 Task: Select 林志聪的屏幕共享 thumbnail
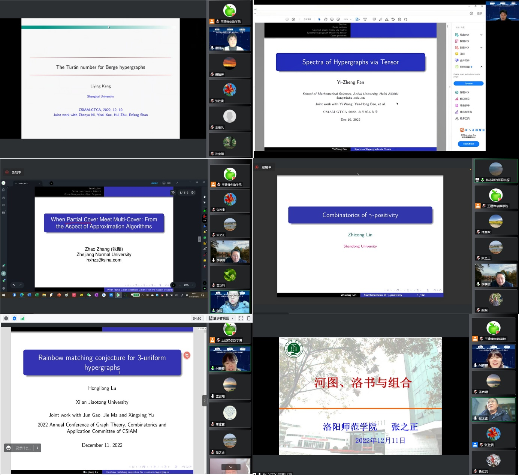click(496, 171)
